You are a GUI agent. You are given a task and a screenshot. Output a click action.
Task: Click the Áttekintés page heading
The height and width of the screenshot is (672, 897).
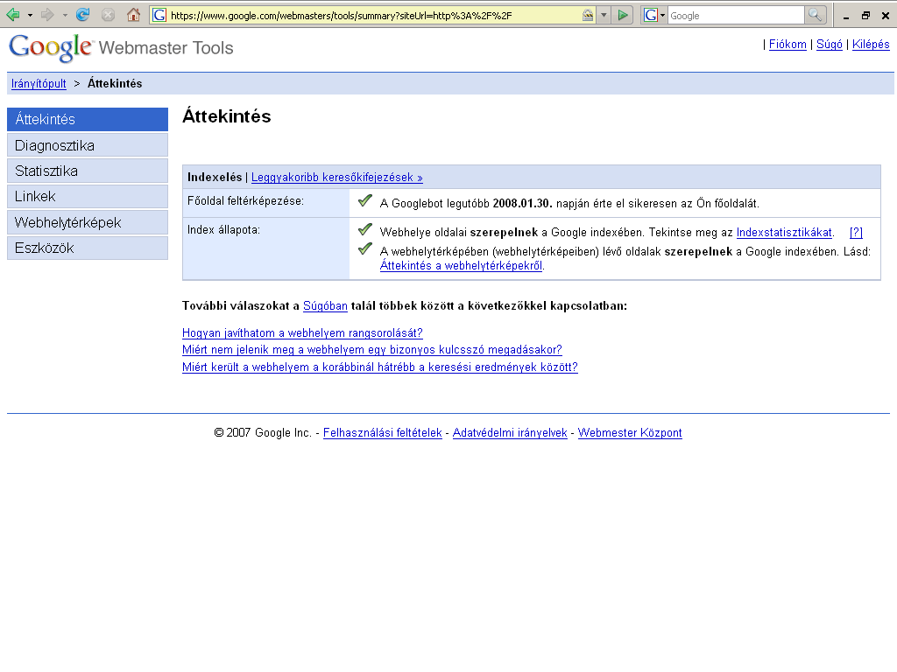227,116
